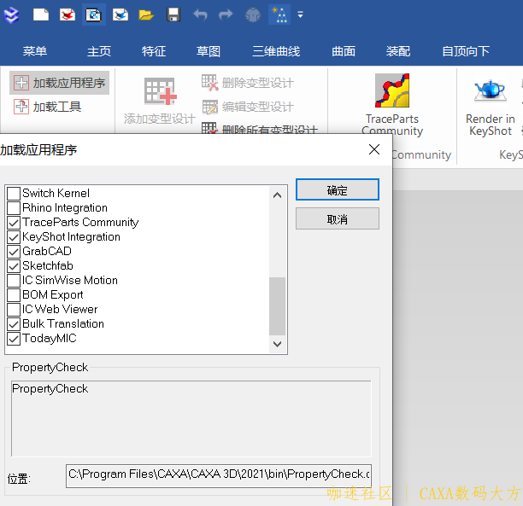Click the highlighted drawing environment icon

[94, 15]
